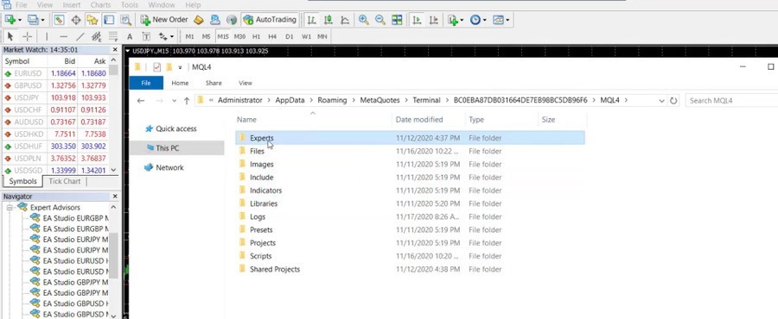Toggle chart auto scroll

pos(417,20)
